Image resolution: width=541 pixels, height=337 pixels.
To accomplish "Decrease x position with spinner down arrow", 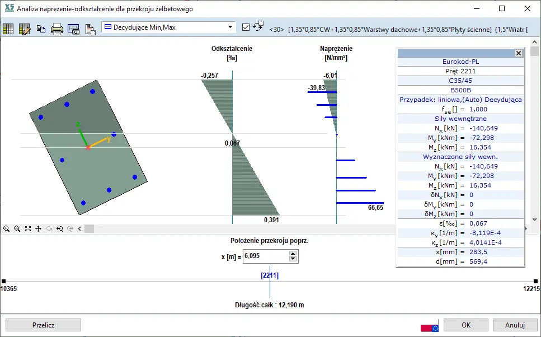I will coord(292,259).
